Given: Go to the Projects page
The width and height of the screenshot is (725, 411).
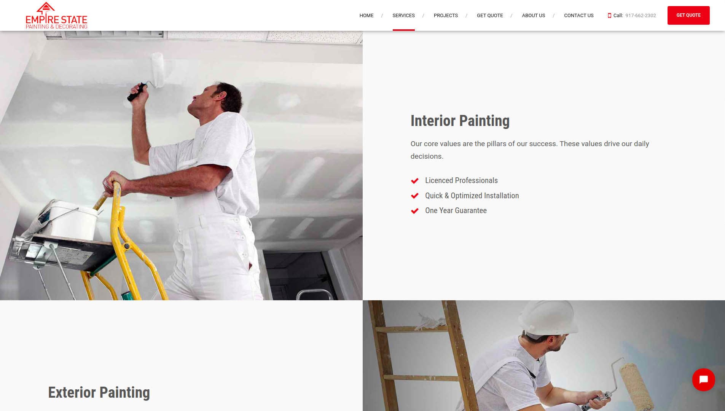Looking at the screenshot, I should click(446, 16).
